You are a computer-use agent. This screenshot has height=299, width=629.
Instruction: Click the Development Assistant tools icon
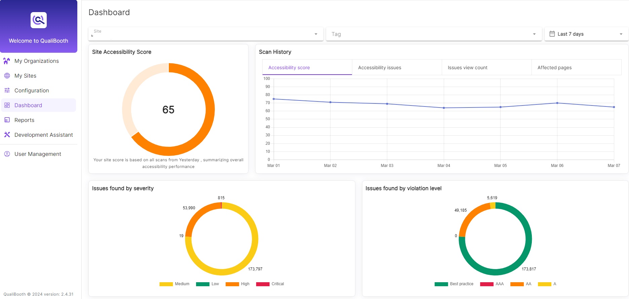7,135
